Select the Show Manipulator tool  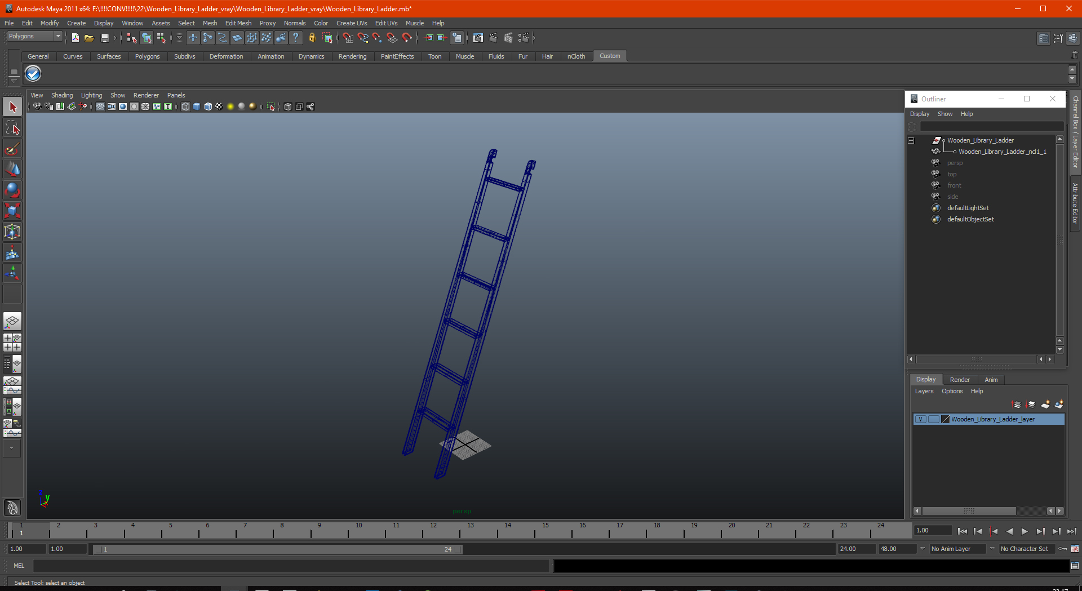tap(12, 274)
